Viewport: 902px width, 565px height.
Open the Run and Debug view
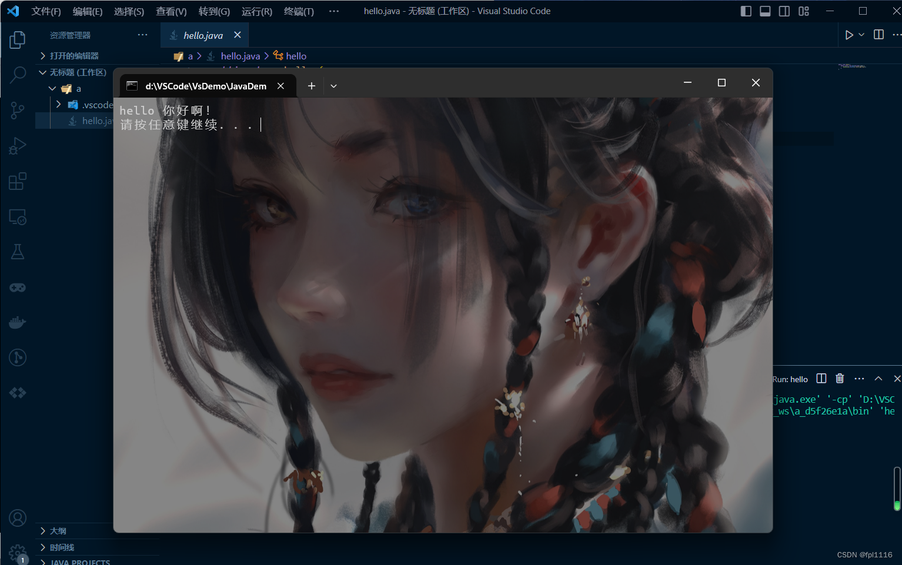(x=17, y=146)
